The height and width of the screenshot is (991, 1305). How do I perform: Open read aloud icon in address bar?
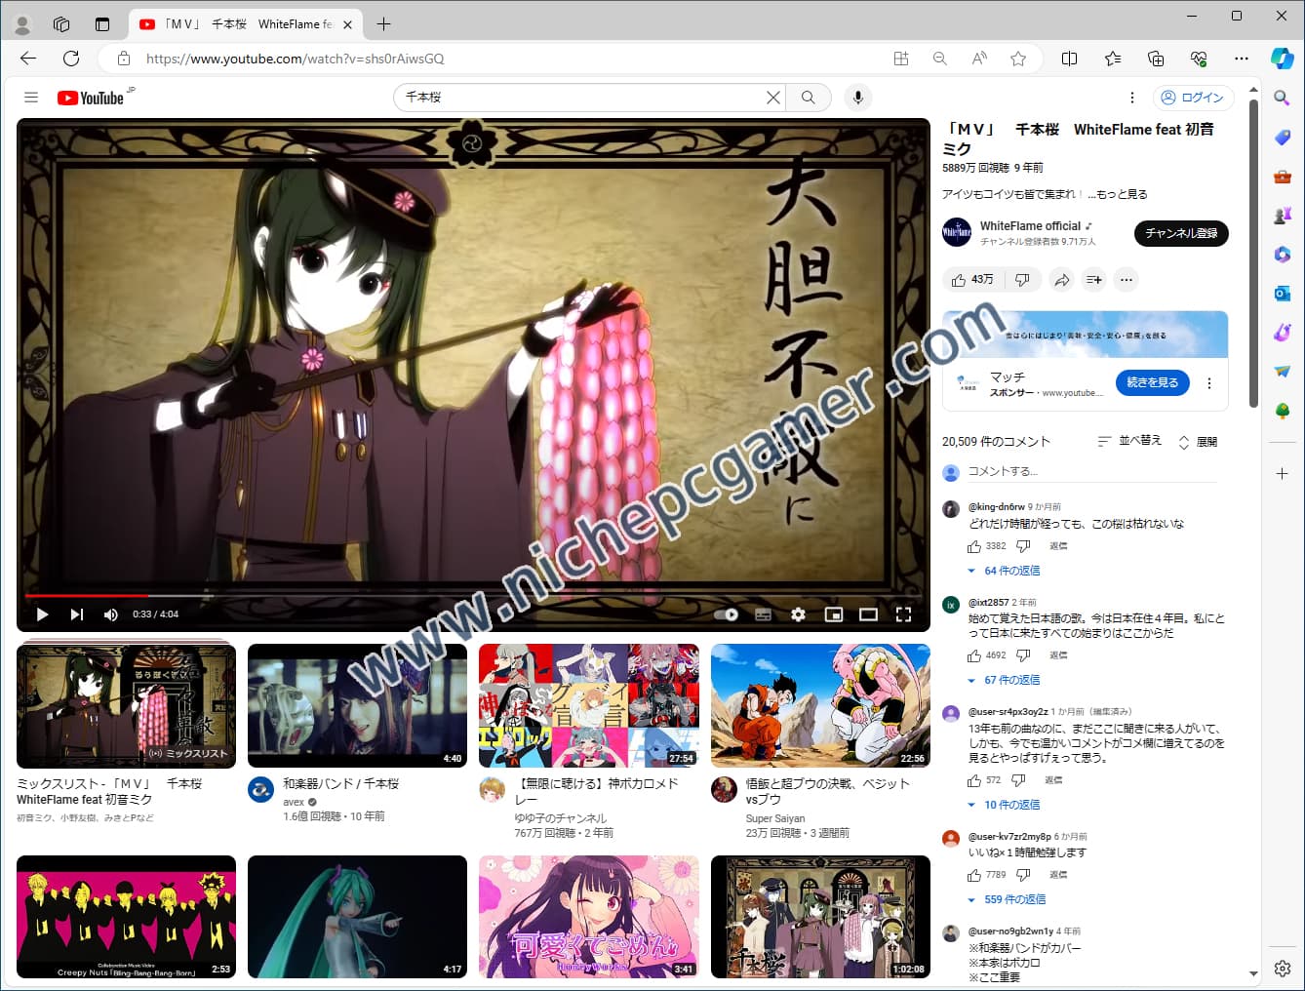click(979, 59)
